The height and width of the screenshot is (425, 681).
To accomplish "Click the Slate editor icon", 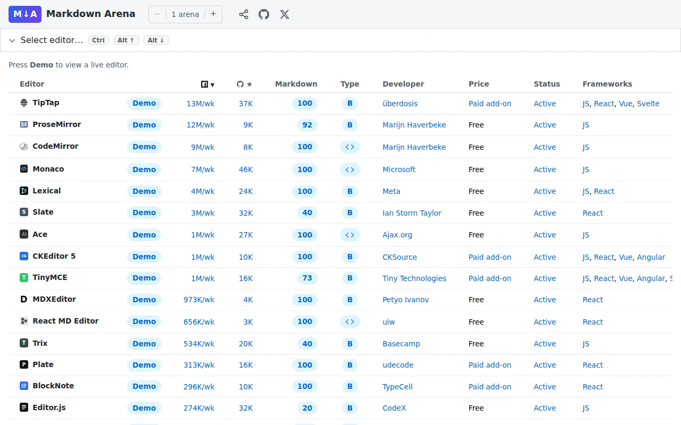I will [23, 212].
